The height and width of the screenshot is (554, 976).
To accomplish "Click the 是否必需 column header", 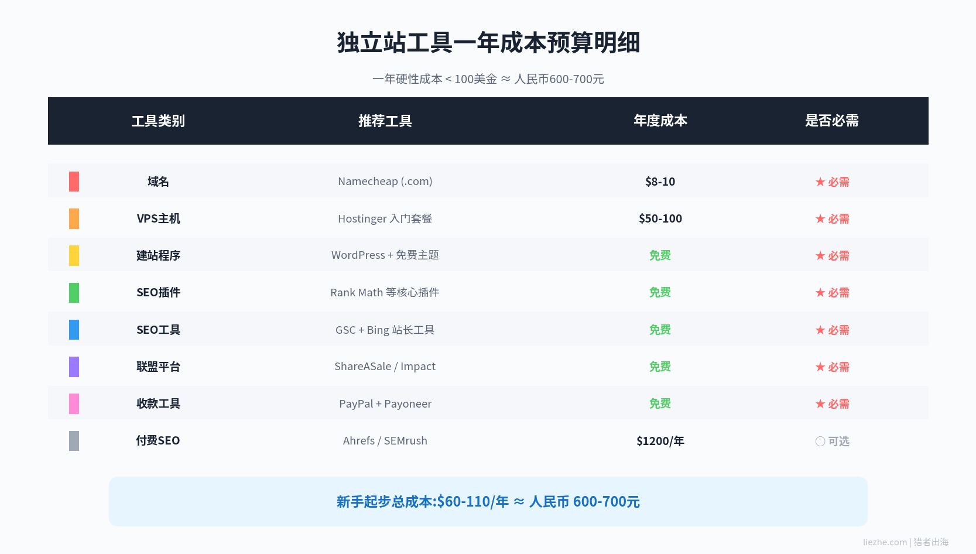I will [832, 121].
